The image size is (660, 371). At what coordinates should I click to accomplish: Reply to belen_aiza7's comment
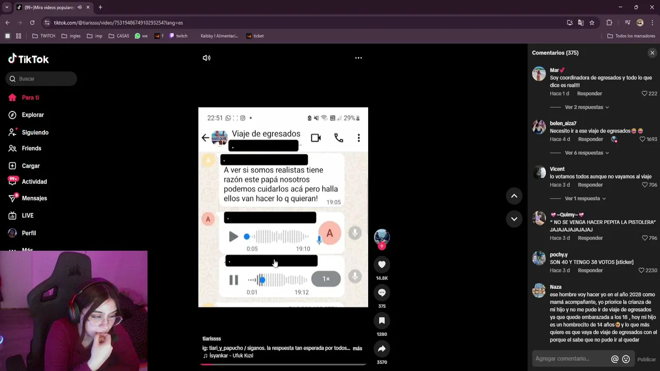tap(590, 139)
